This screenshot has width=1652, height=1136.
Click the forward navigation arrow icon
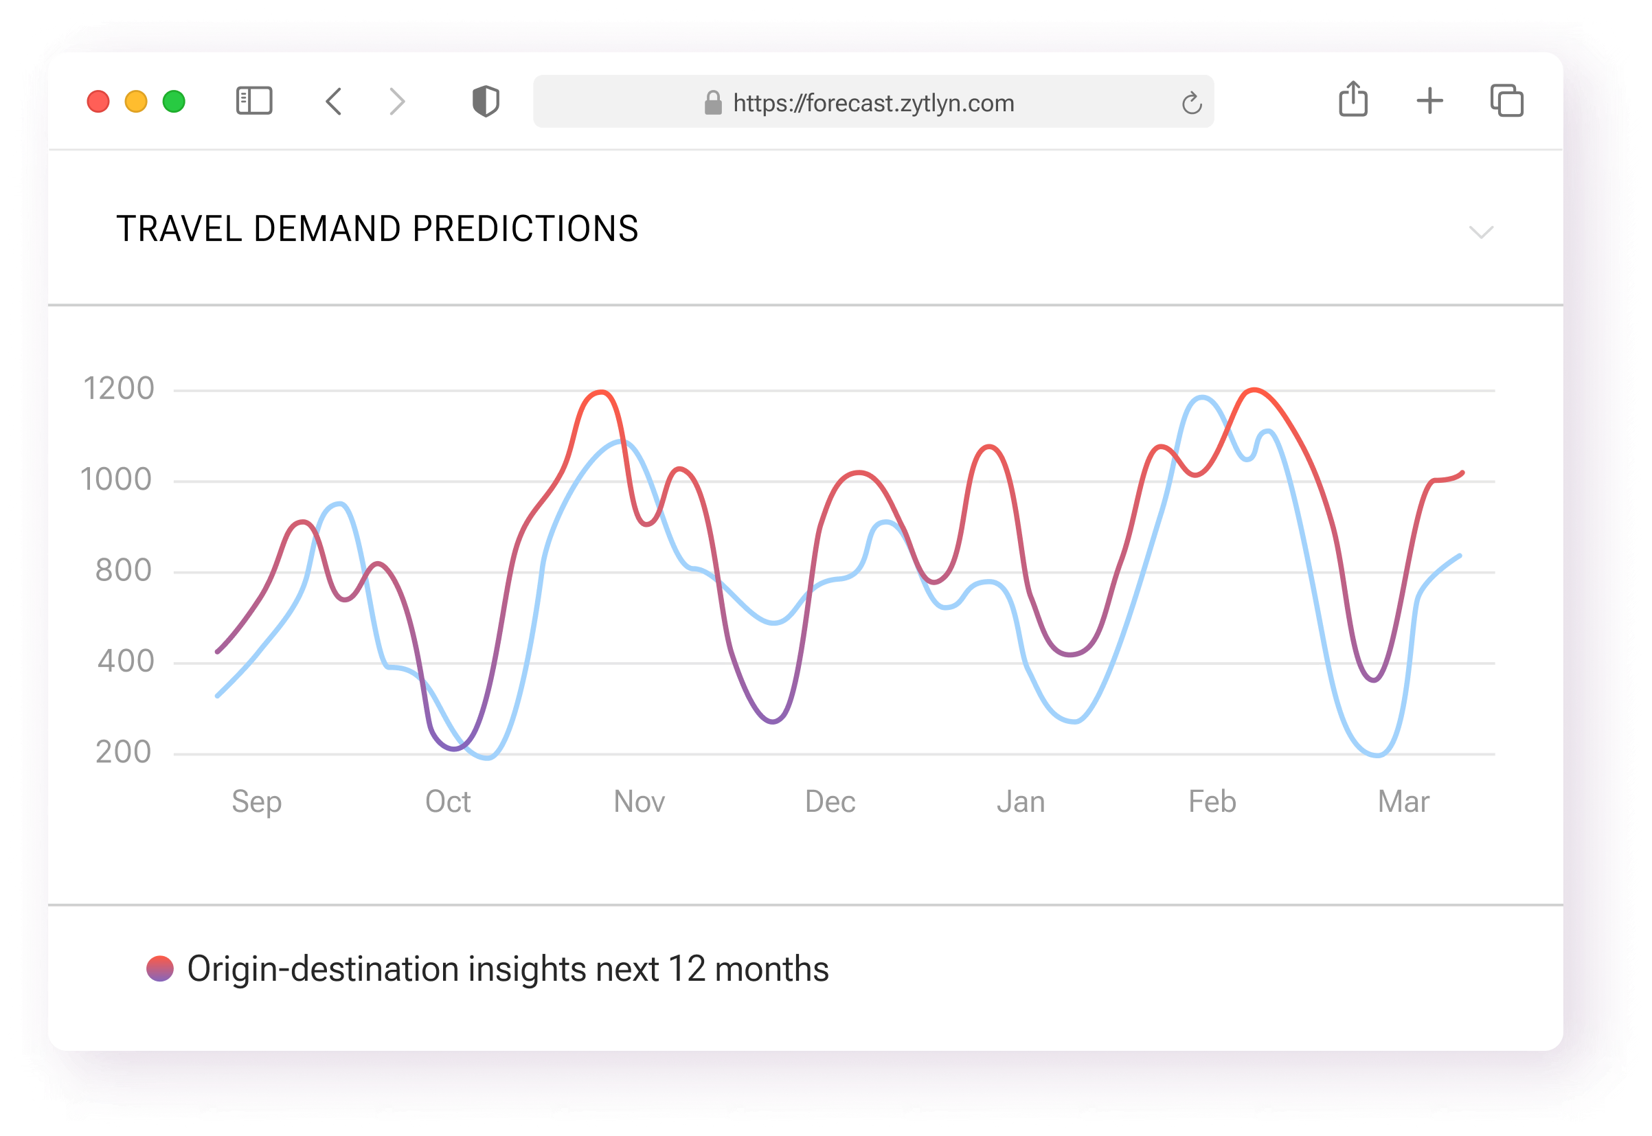[396, 103]
